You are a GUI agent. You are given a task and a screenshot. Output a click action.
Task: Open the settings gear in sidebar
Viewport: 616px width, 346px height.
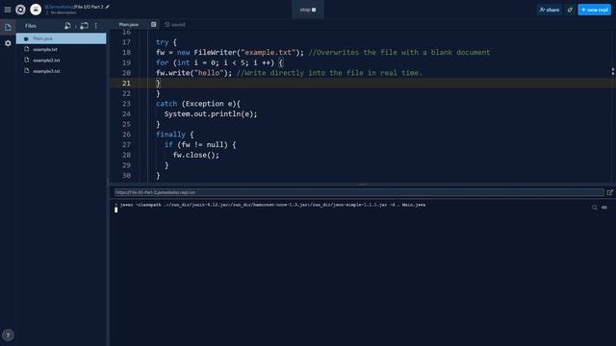pos(8,43)
